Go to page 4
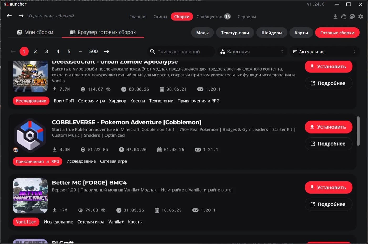Viewport: 368px width, 244px height. tap(58, 51)
